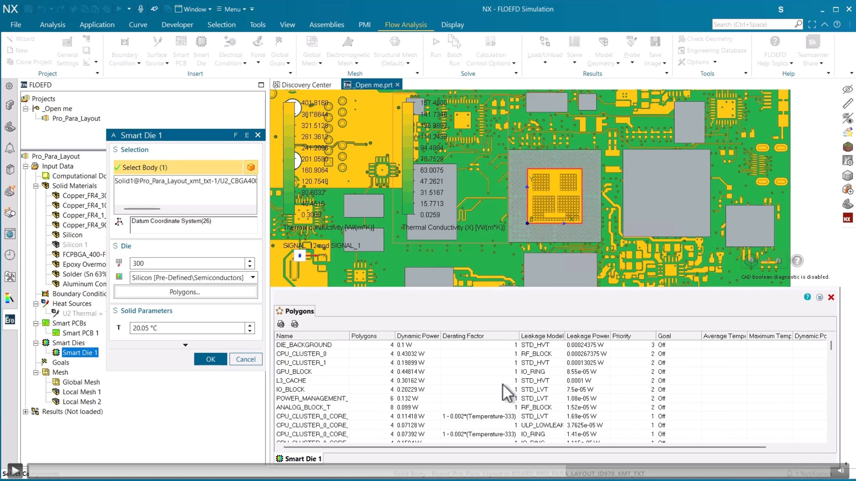The height and width of the screenshot is (481, 856).
Task: Maximize the FLOEFD navigator panel
Action: 261,85
